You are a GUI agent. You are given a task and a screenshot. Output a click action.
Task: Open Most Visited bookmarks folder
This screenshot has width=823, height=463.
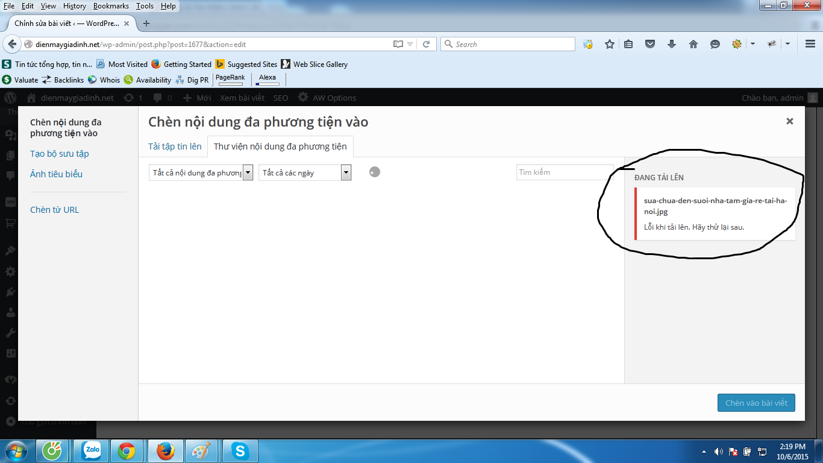pyautogui.click(x=122, y=64)
